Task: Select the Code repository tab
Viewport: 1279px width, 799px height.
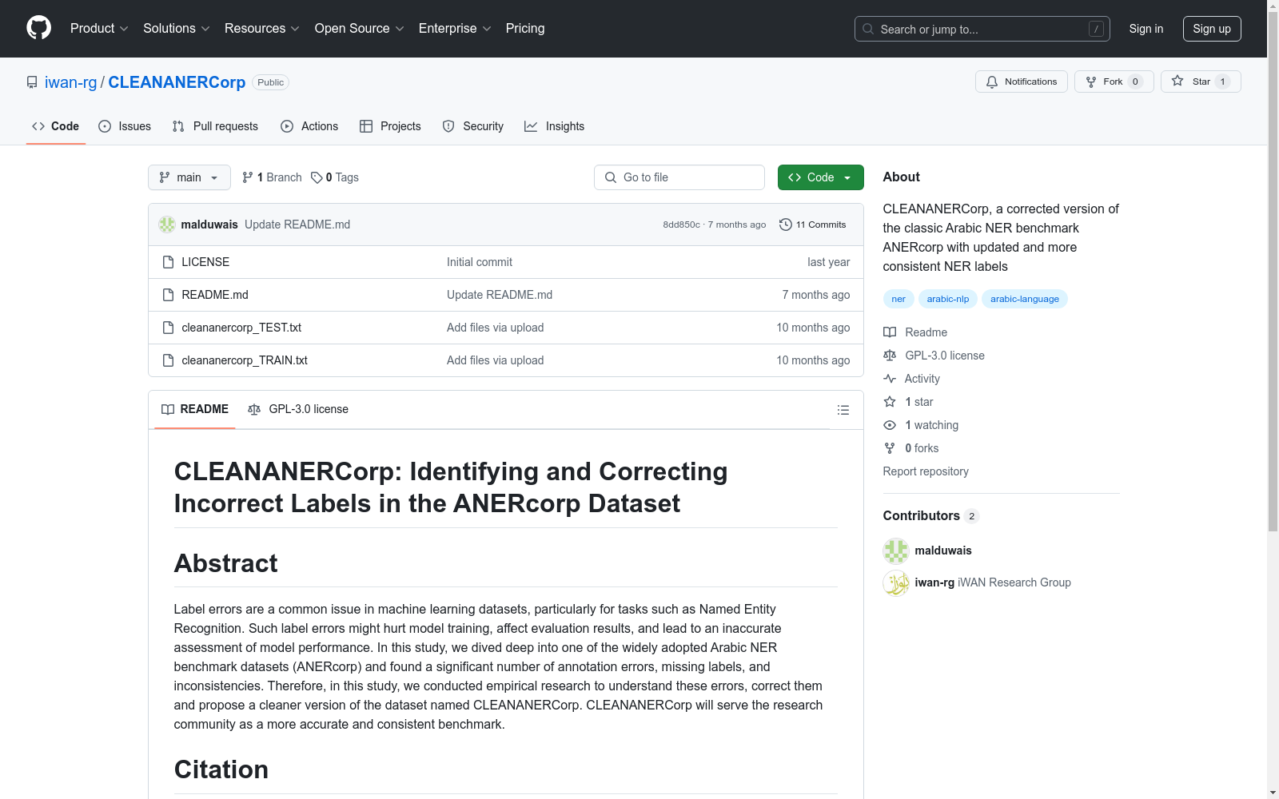Action: click(56, 126)
